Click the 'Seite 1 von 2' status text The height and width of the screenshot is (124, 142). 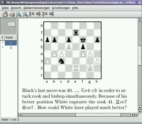[10, 120]
